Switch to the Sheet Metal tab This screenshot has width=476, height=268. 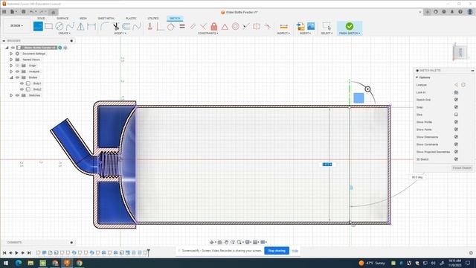tap(106, 19)
